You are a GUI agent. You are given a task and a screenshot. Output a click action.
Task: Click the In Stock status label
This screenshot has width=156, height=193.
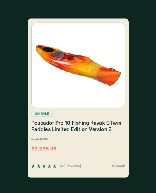click(118, 166)
